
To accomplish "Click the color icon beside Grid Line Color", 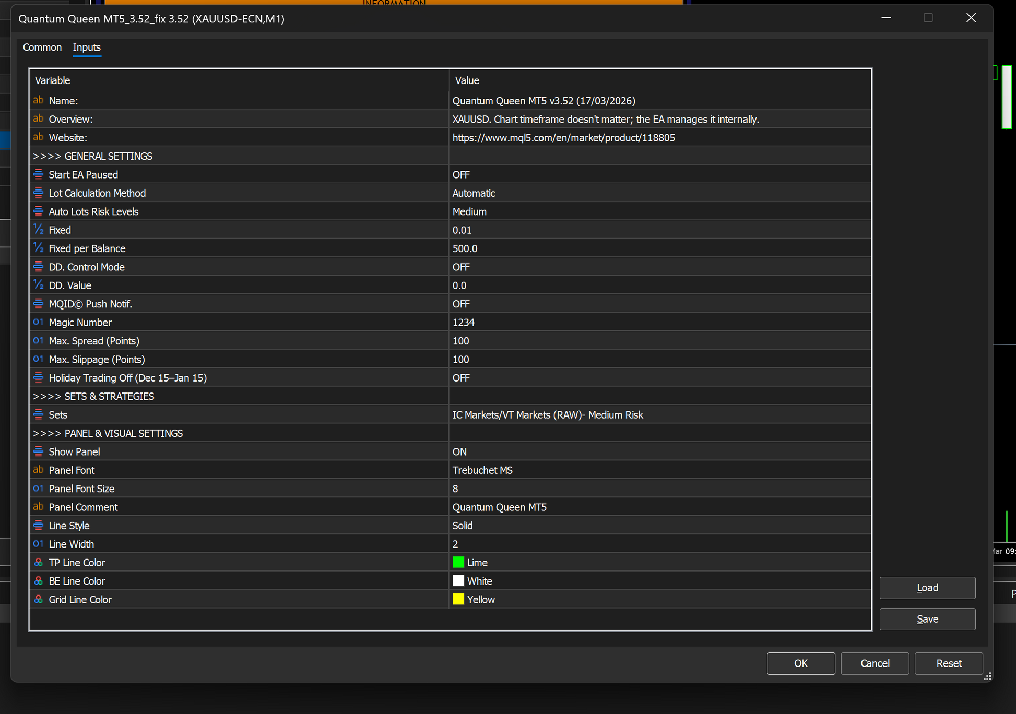I will point(38,599).
